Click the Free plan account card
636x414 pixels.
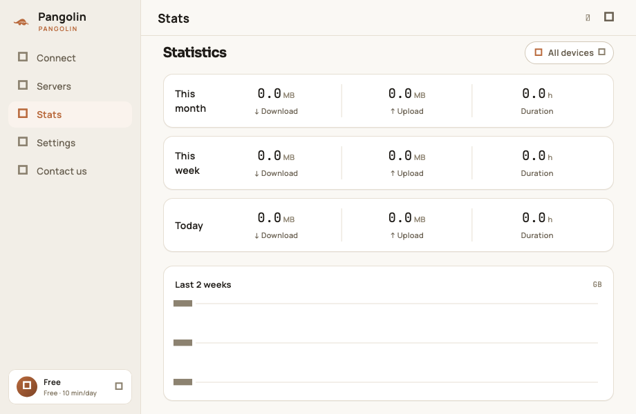[x=71, y=387]
